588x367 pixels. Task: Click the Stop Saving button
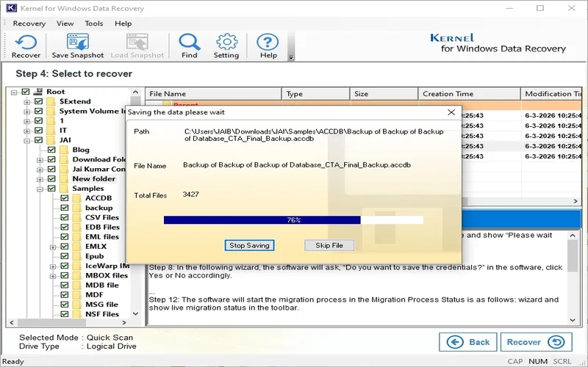coord(249,245)
